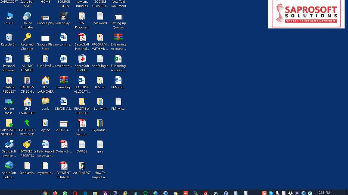The image size is (348, 195).
Task: Open the quiz text file
Action: 100,147
